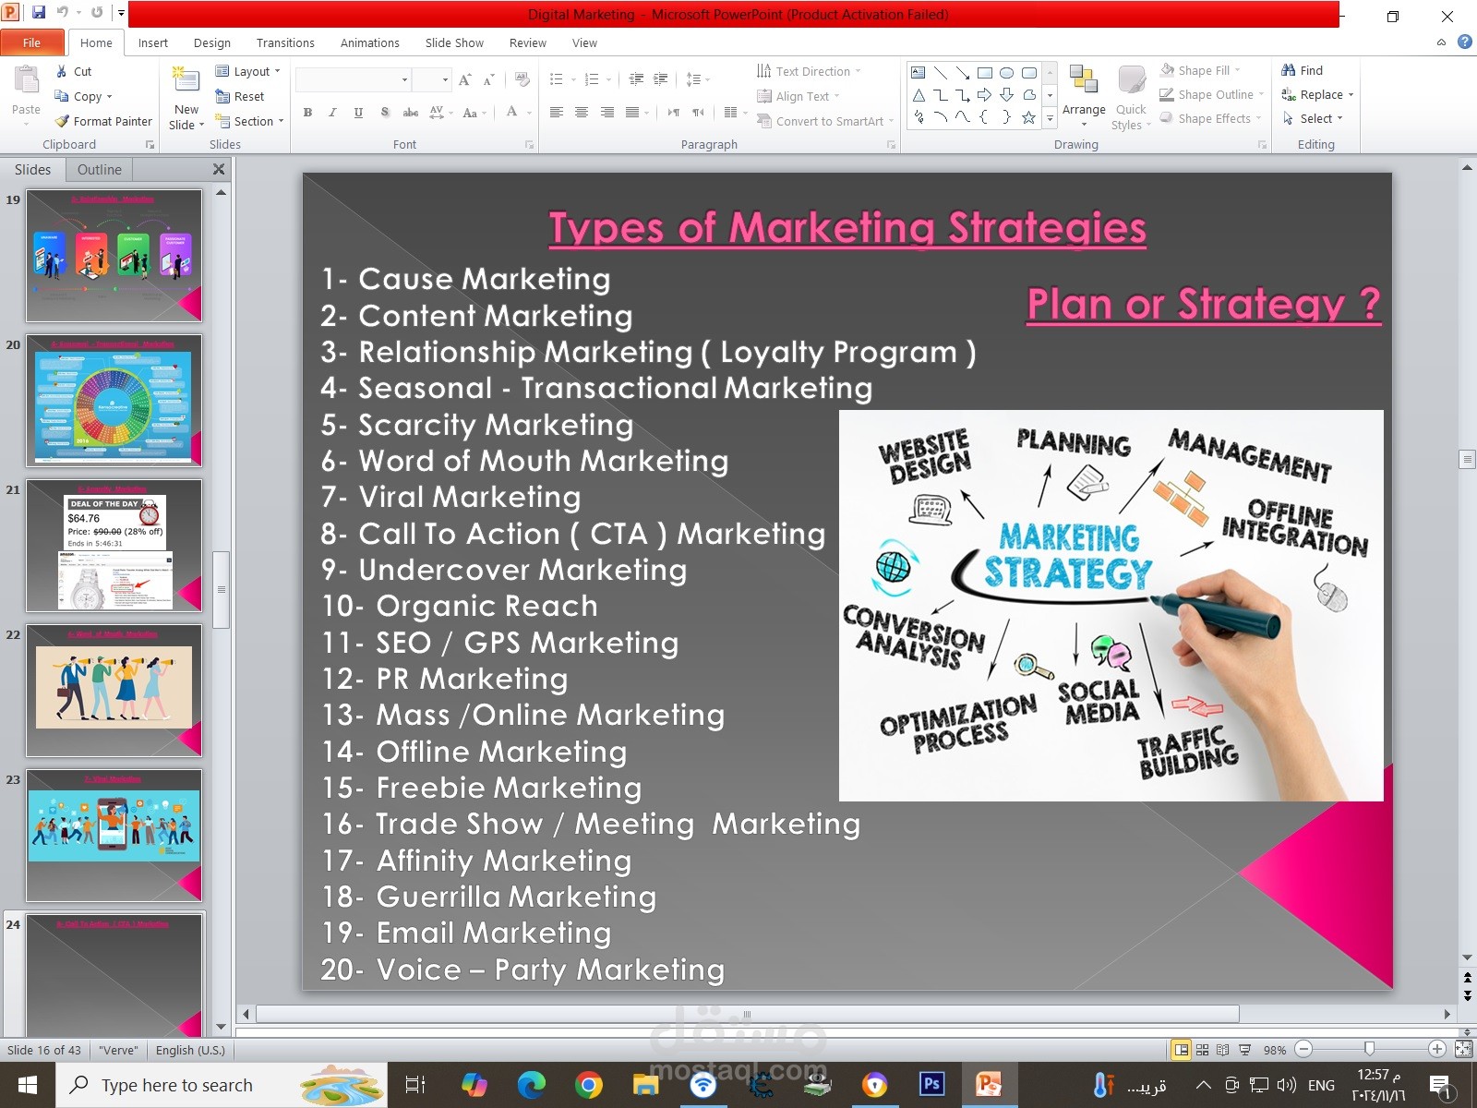Select the star shape in gallery
The width and height of the screenshot is (1477, 1108).
[x=1028, y=117]
